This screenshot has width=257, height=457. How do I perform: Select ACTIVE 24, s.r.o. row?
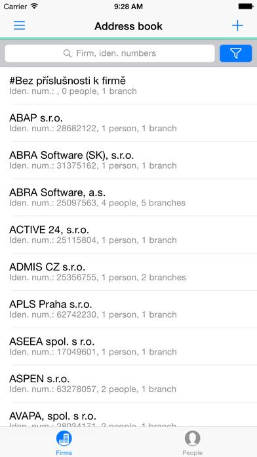128,235
